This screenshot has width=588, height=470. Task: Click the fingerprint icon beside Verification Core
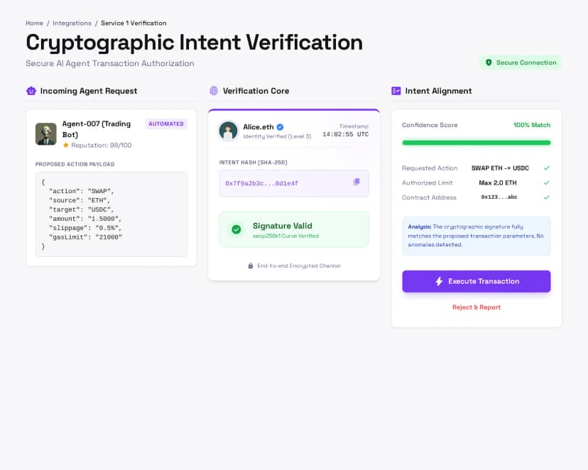[212, 91]
